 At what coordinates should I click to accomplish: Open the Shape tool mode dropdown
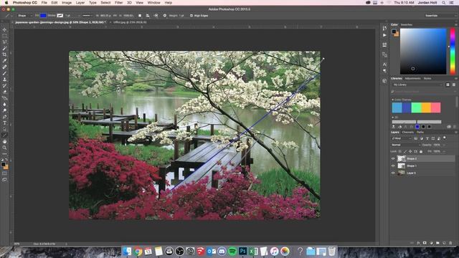24,16
